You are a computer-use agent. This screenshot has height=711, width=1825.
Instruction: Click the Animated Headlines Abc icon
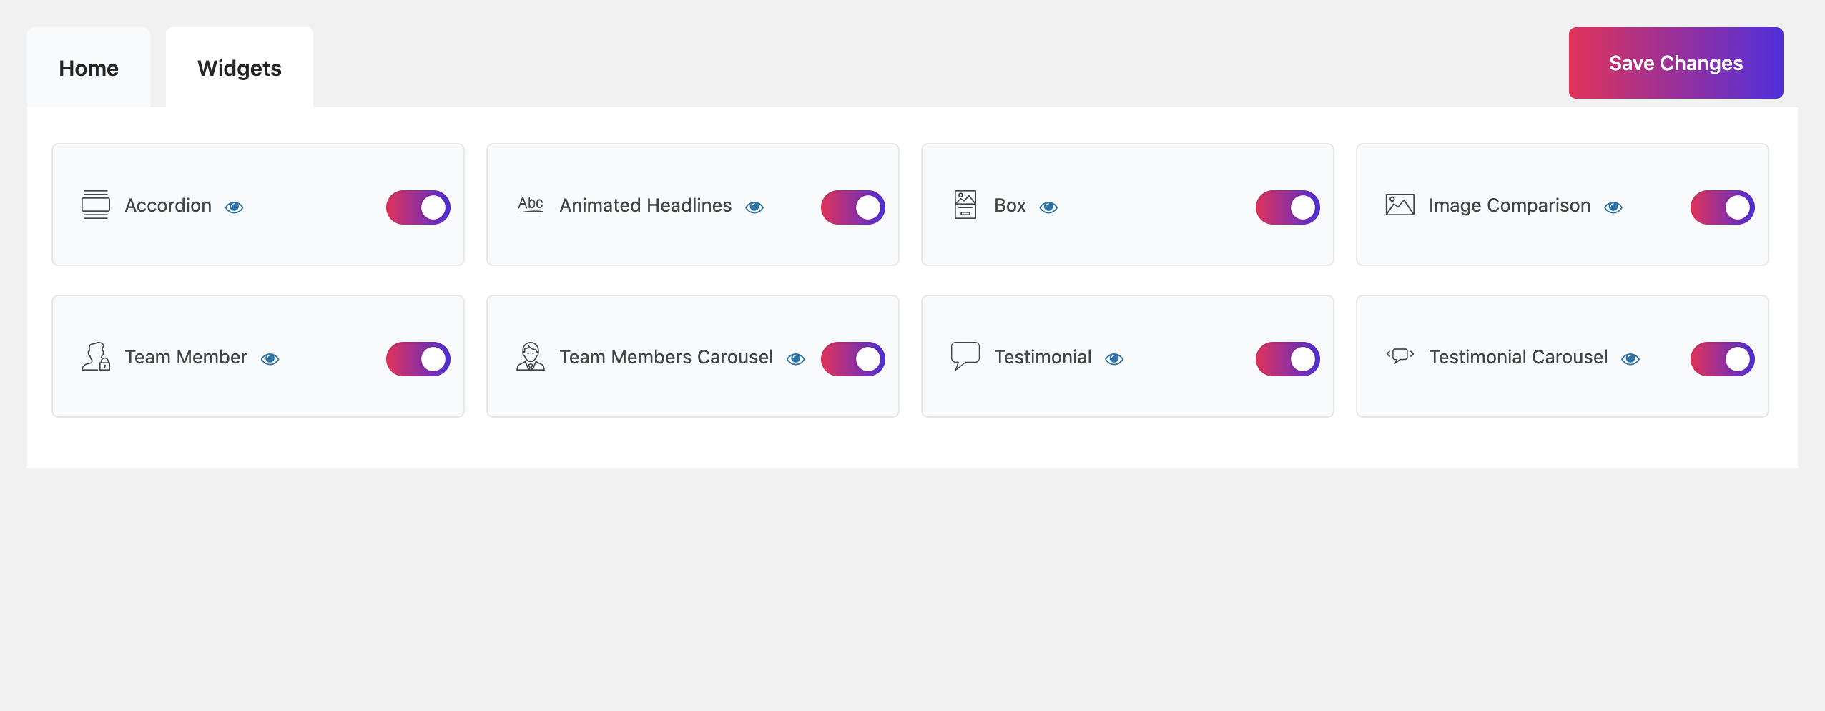(x=531, y=205)
